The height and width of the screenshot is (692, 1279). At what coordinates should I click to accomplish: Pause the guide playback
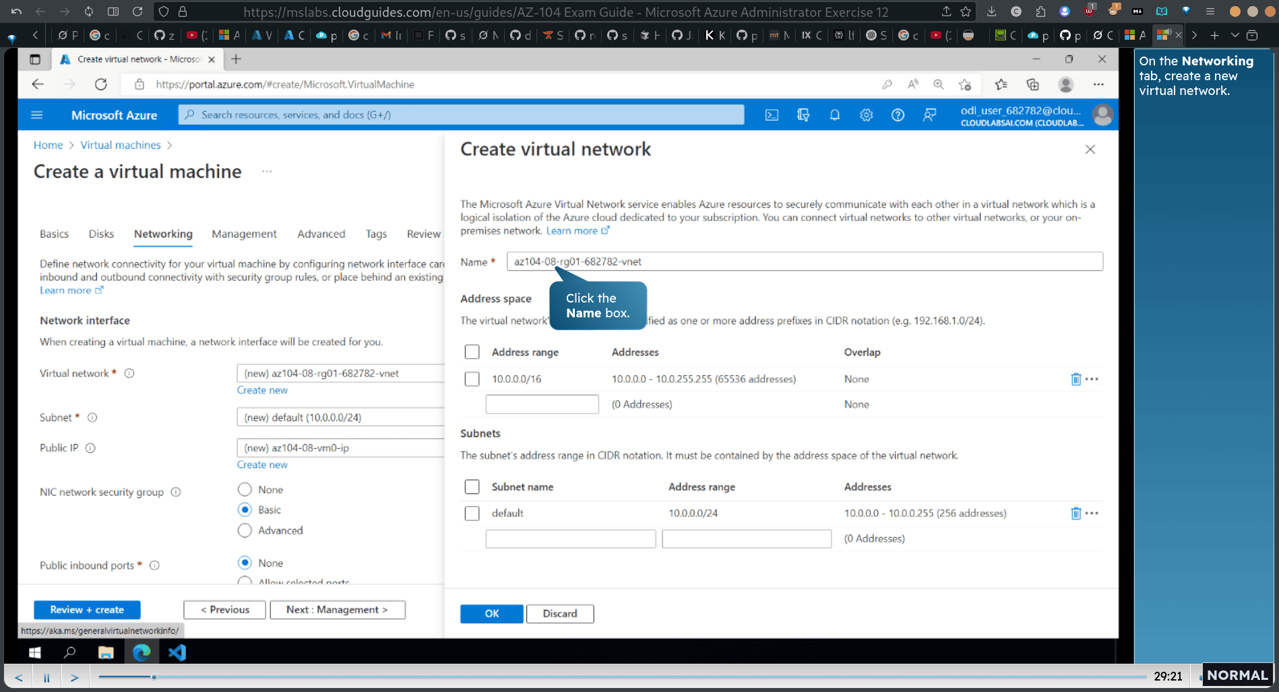pyautogui.click(x=46, y=677)
